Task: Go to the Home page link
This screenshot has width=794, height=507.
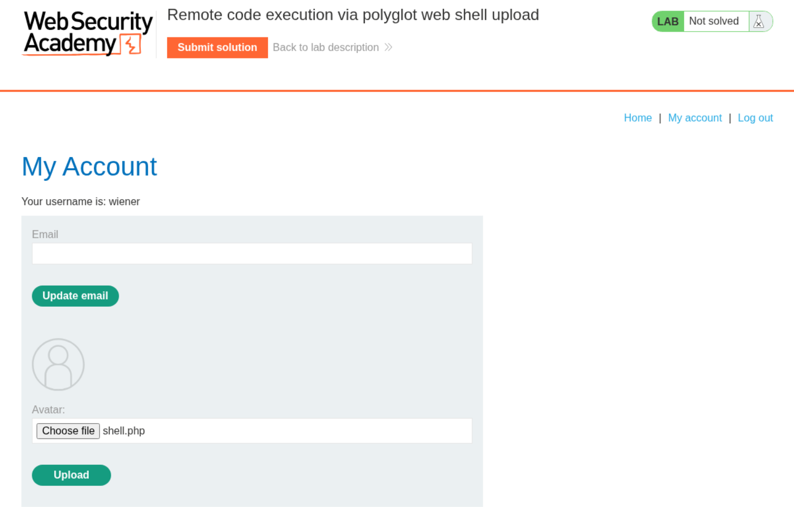Action: (x=637, y=118)
